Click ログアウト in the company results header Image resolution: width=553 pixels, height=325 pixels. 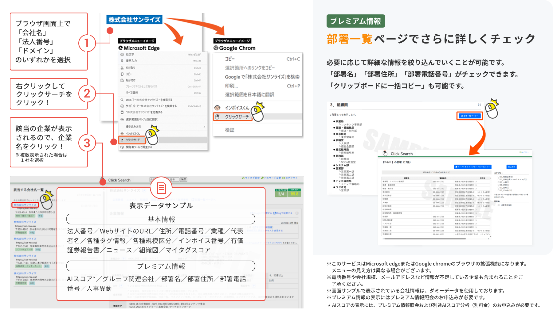pos(290,178)
